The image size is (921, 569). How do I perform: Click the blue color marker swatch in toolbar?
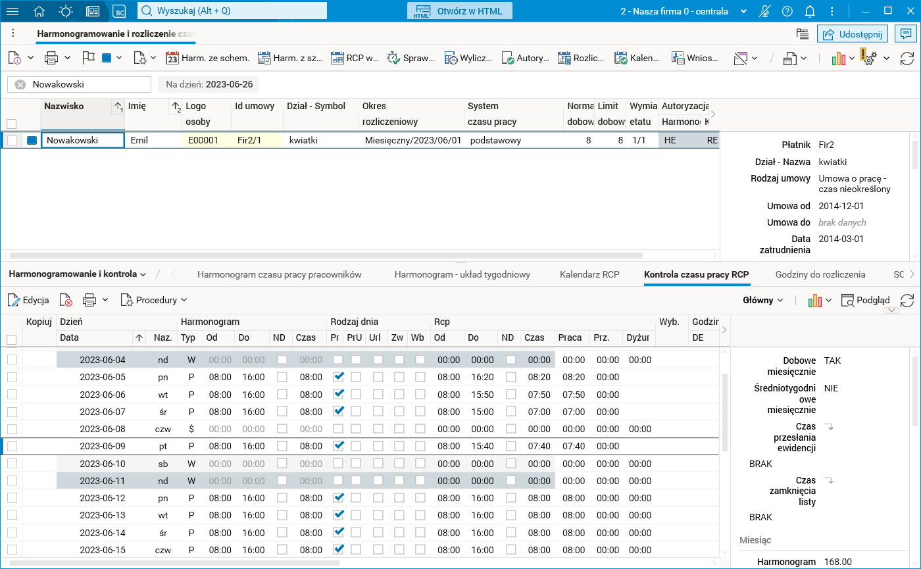pos(107,58)
